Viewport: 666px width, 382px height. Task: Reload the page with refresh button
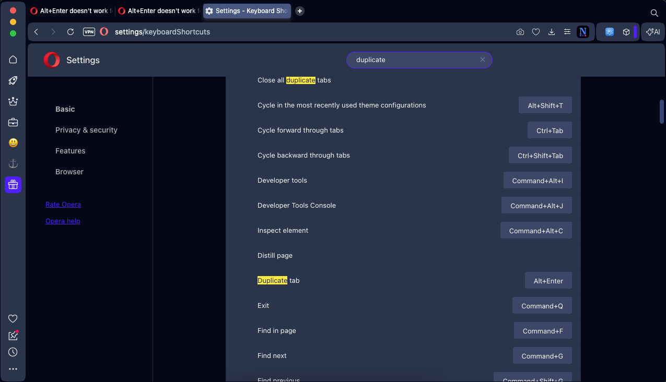(71, 32)
